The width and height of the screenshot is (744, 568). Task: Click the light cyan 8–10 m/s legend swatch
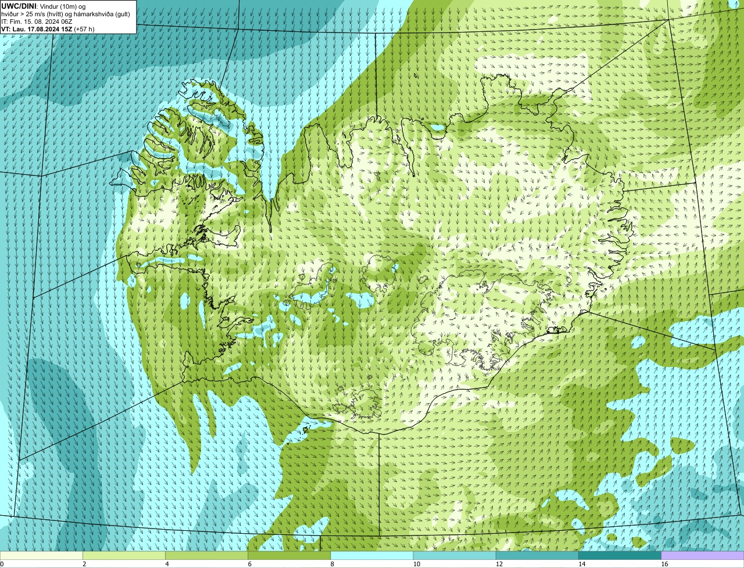pos(372,555)
